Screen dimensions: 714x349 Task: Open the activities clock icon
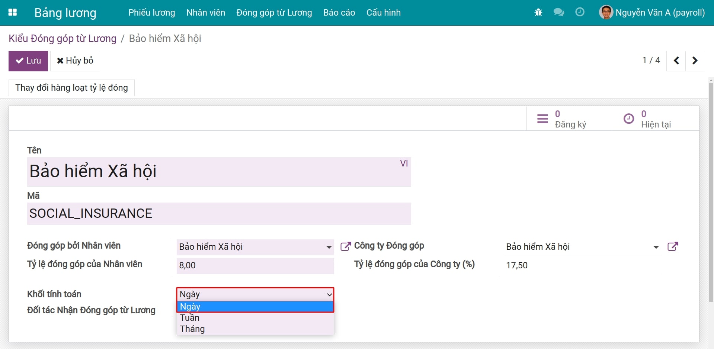point(580,12)
